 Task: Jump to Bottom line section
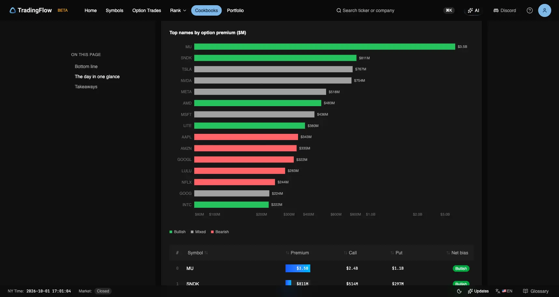(x=86, y=66)
